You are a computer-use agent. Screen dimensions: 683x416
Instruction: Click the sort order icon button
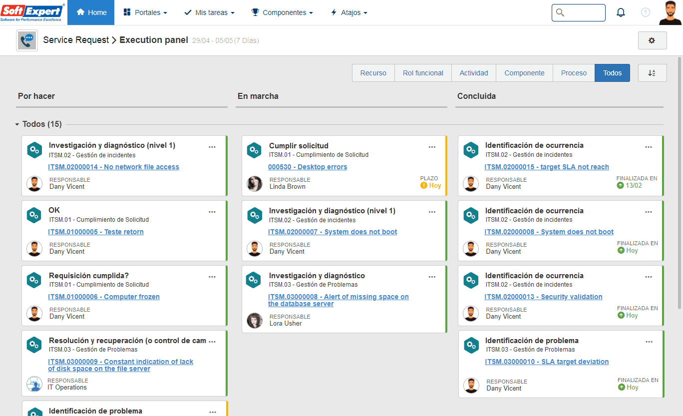coord(652,73)
